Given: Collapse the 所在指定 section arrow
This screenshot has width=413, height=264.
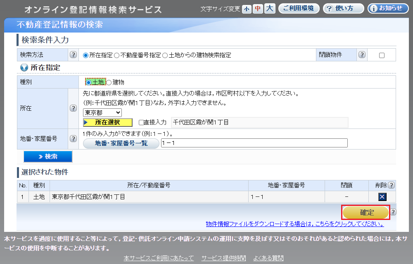Looking at the screenshot, I should click(x=24, y=68).
